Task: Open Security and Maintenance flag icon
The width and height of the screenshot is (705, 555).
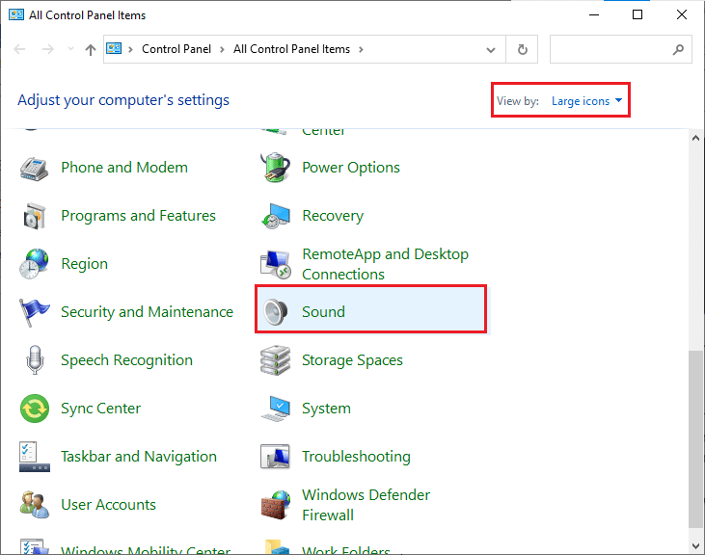Action: click(x=35, y=312)
